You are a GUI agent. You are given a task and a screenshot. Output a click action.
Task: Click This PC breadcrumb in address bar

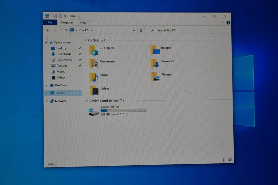tap(84, 30)
